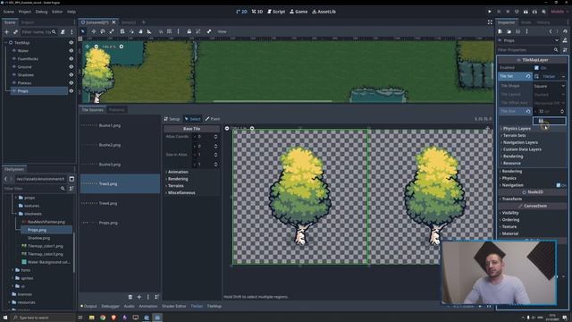The image size is (572, 322).
Task: Revert the Tile Size property
Action: point(528,111)
